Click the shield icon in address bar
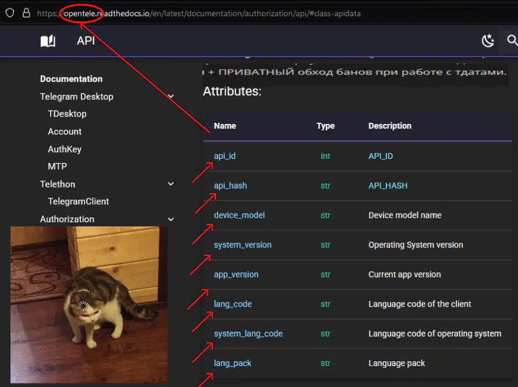Image resolution: width=518 pixels, height=387 pixels. coord(10,13)
